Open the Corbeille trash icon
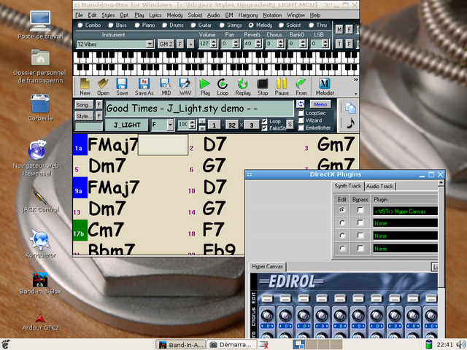The image size is (467, 350). pyautogui.click(x=40, y=104)
